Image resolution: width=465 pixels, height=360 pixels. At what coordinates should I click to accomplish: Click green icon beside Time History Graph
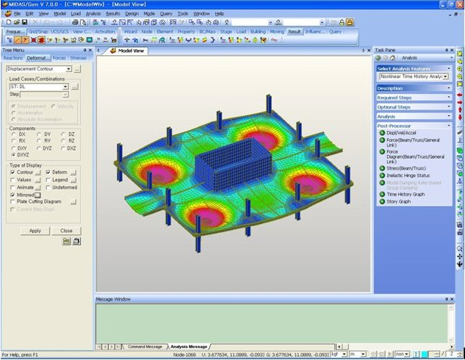point(382,194)
